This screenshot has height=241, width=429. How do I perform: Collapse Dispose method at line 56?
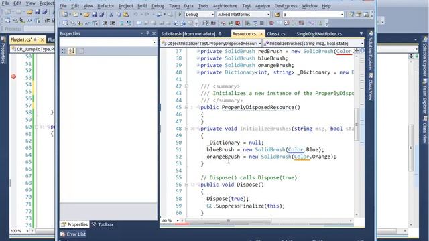pos(186,185)
